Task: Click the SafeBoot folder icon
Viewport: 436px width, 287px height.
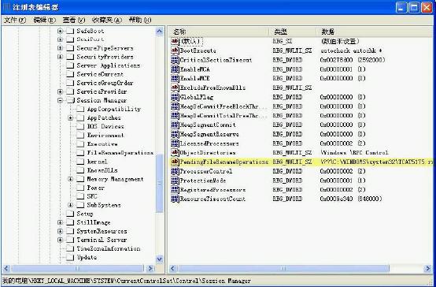Action: click(70, 31)
